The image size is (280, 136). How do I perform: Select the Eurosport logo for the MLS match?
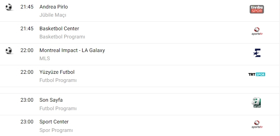tap(257, 53)
